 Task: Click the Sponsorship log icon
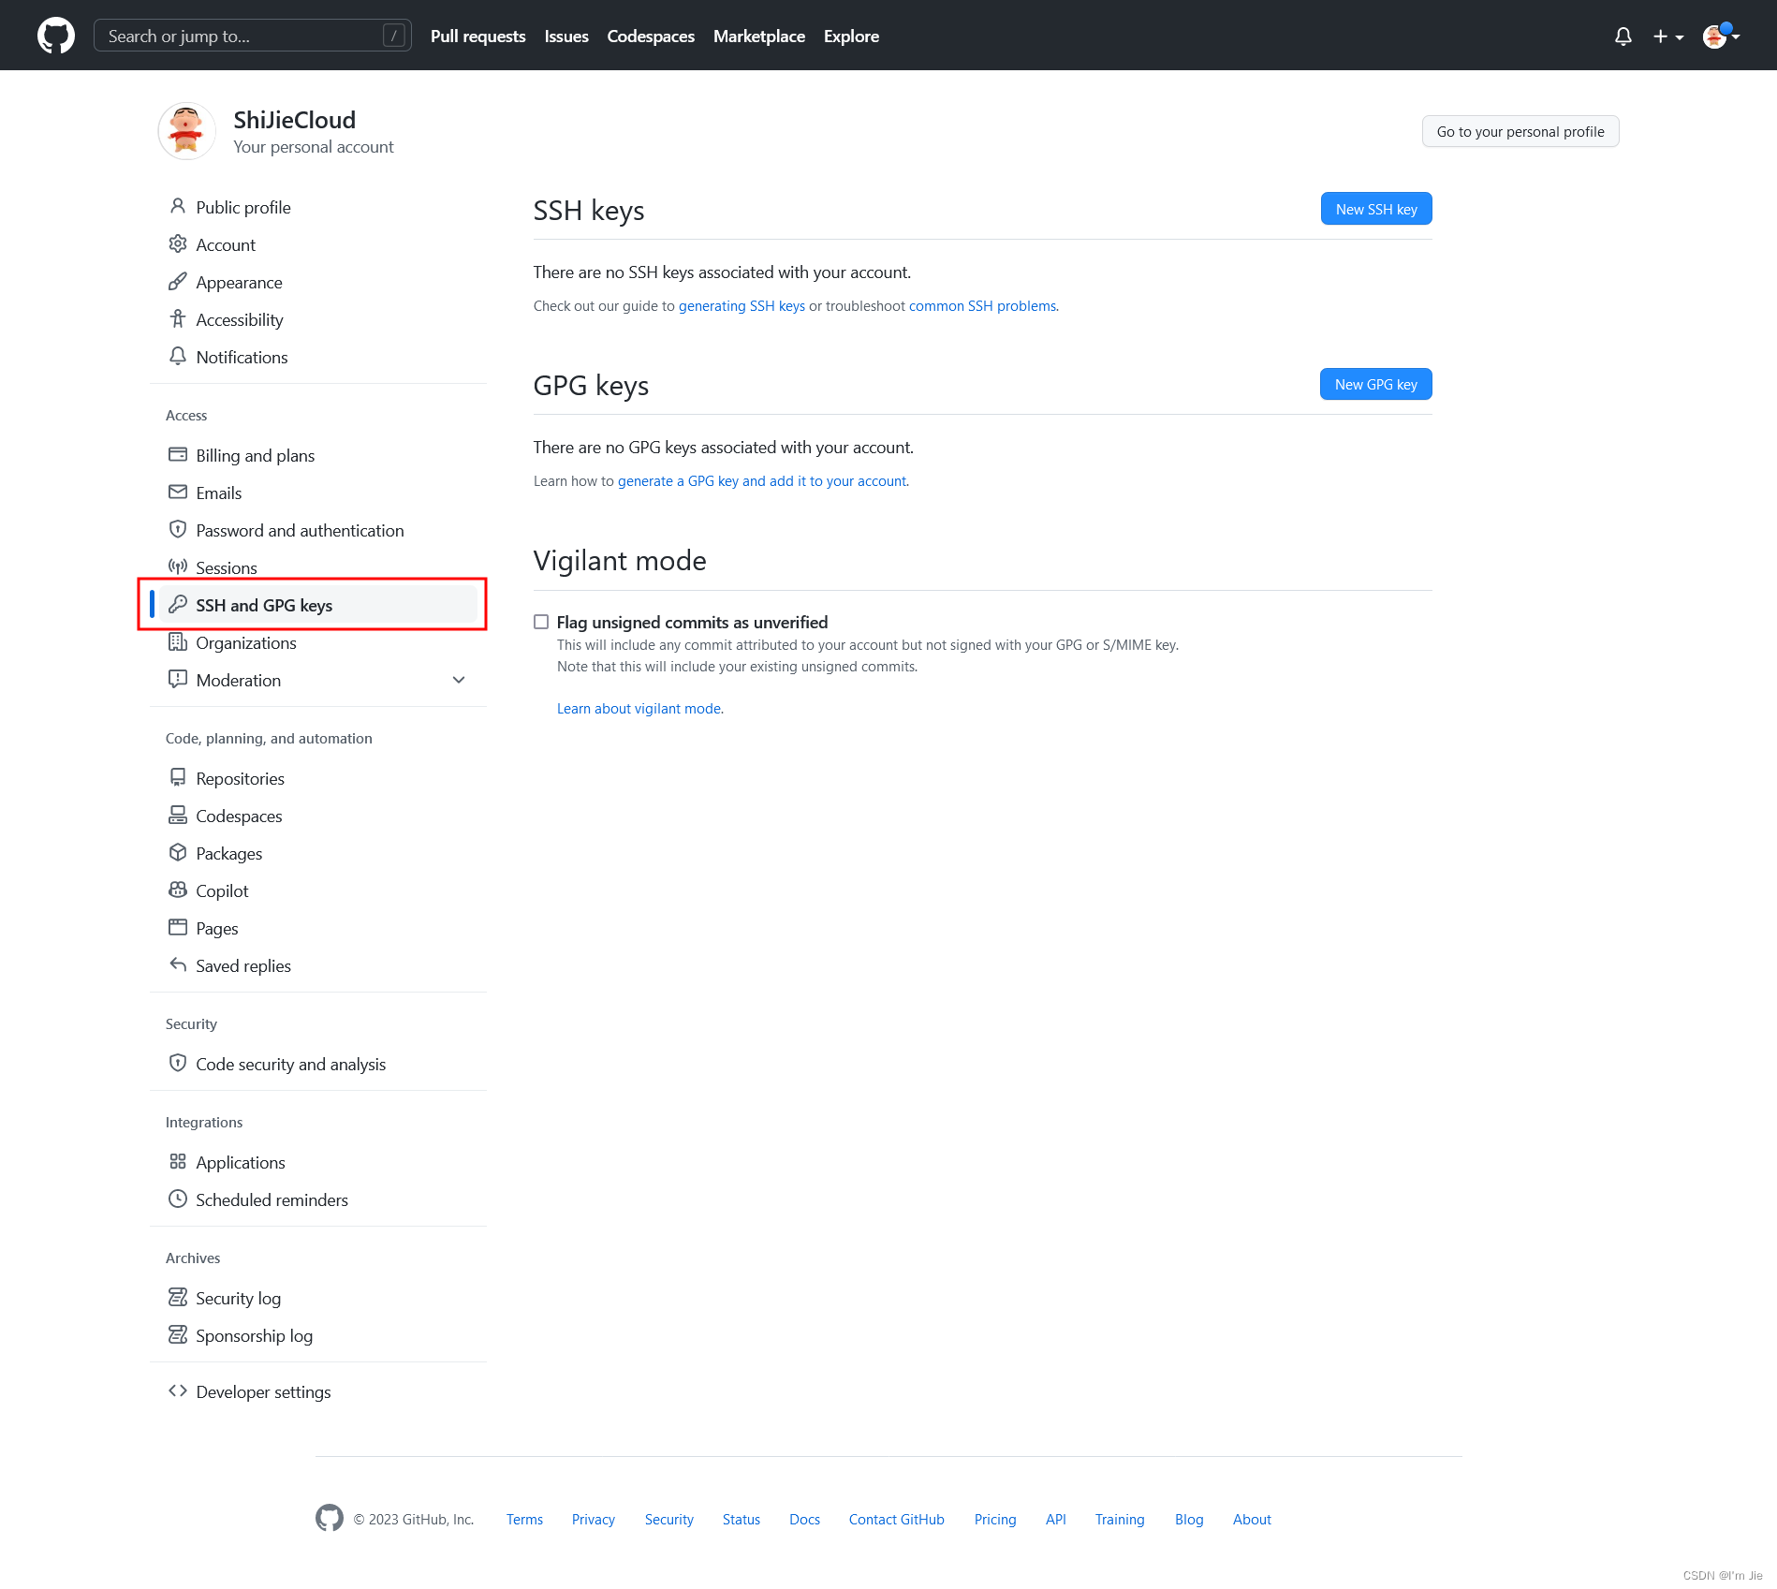pyautogui.click(x=178, y=1334)
